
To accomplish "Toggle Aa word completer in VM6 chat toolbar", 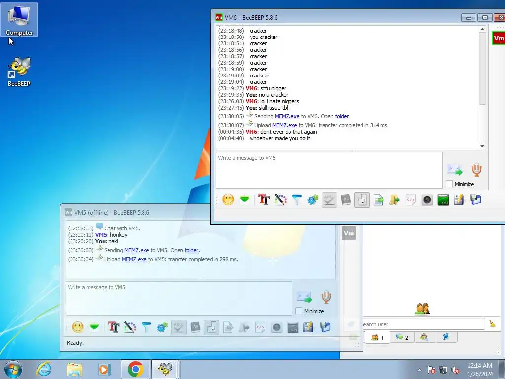I will pos(346,200).
